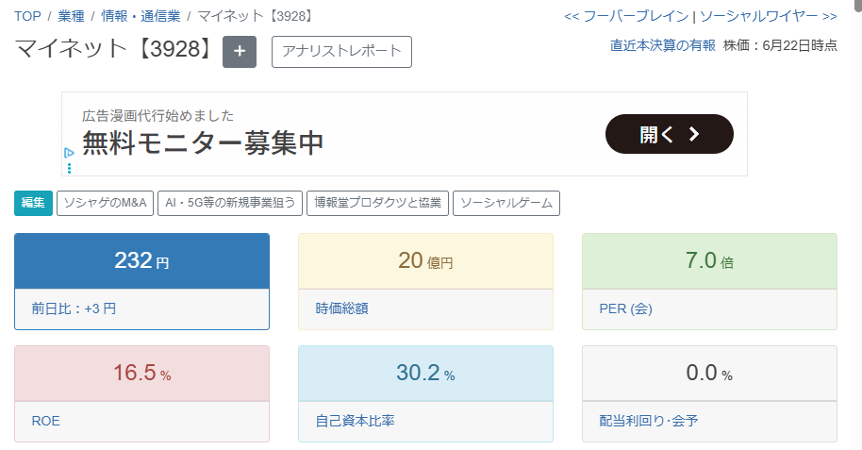862x450 pixels.
Task: Select the 博報堂プロダクツと協業 tag
Action: tap(377, 203)
